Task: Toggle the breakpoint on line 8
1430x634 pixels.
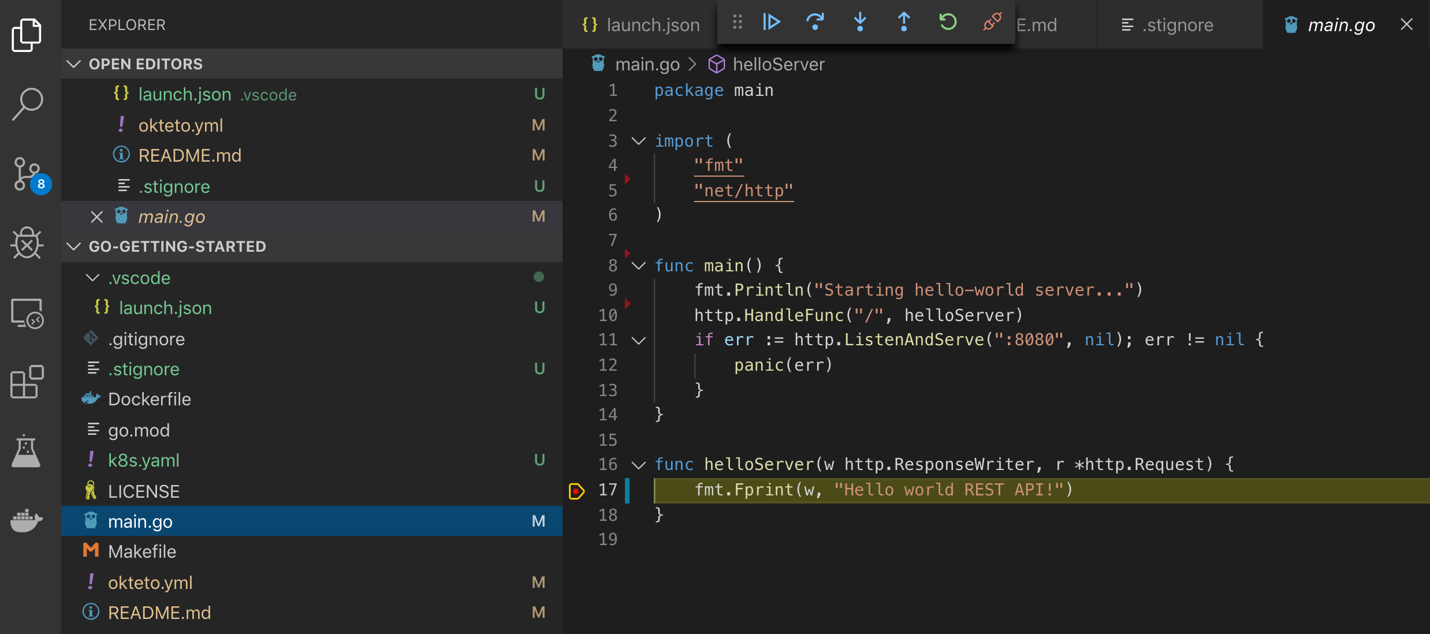Action: coord(627,252)
